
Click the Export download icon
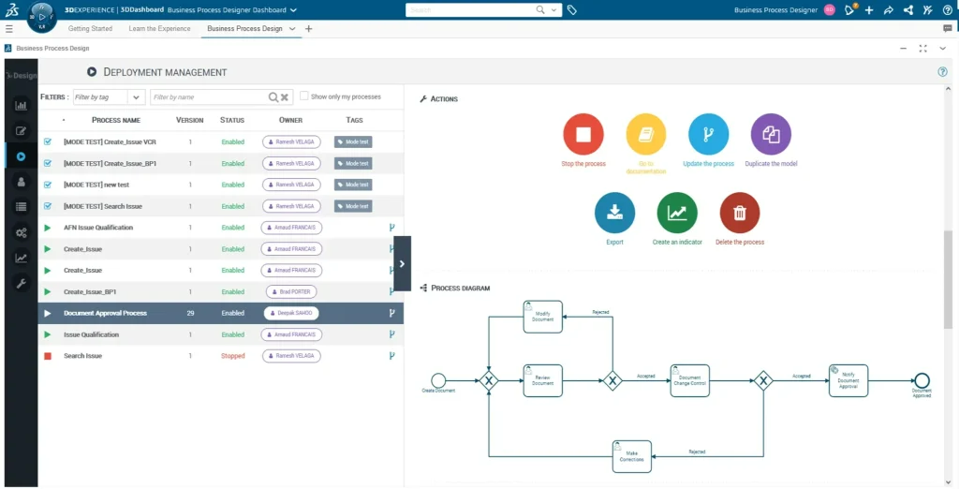click(x=614, y=213)
